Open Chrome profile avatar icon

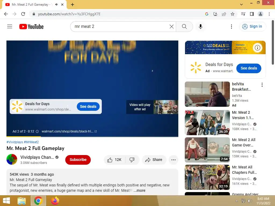click(260, 14)
